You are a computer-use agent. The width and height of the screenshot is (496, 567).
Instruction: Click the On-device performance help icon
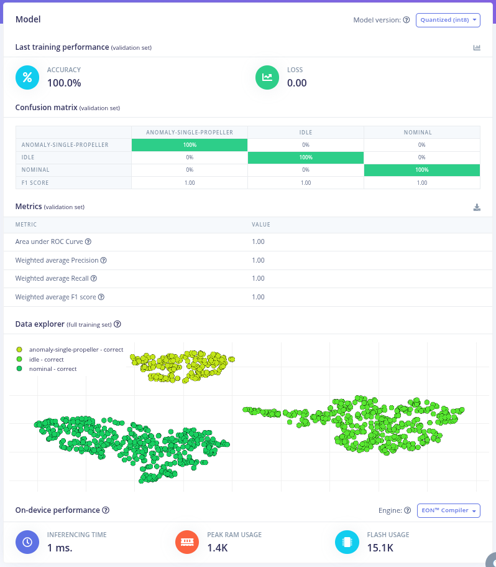(106, 510)
